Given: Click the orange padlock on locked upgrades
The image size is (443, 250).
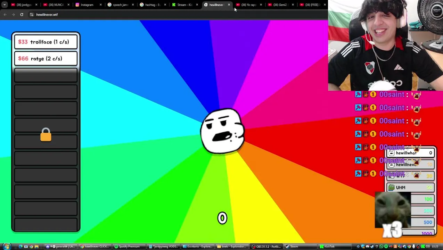Looking at the screenshot, I should pos(46,134).
